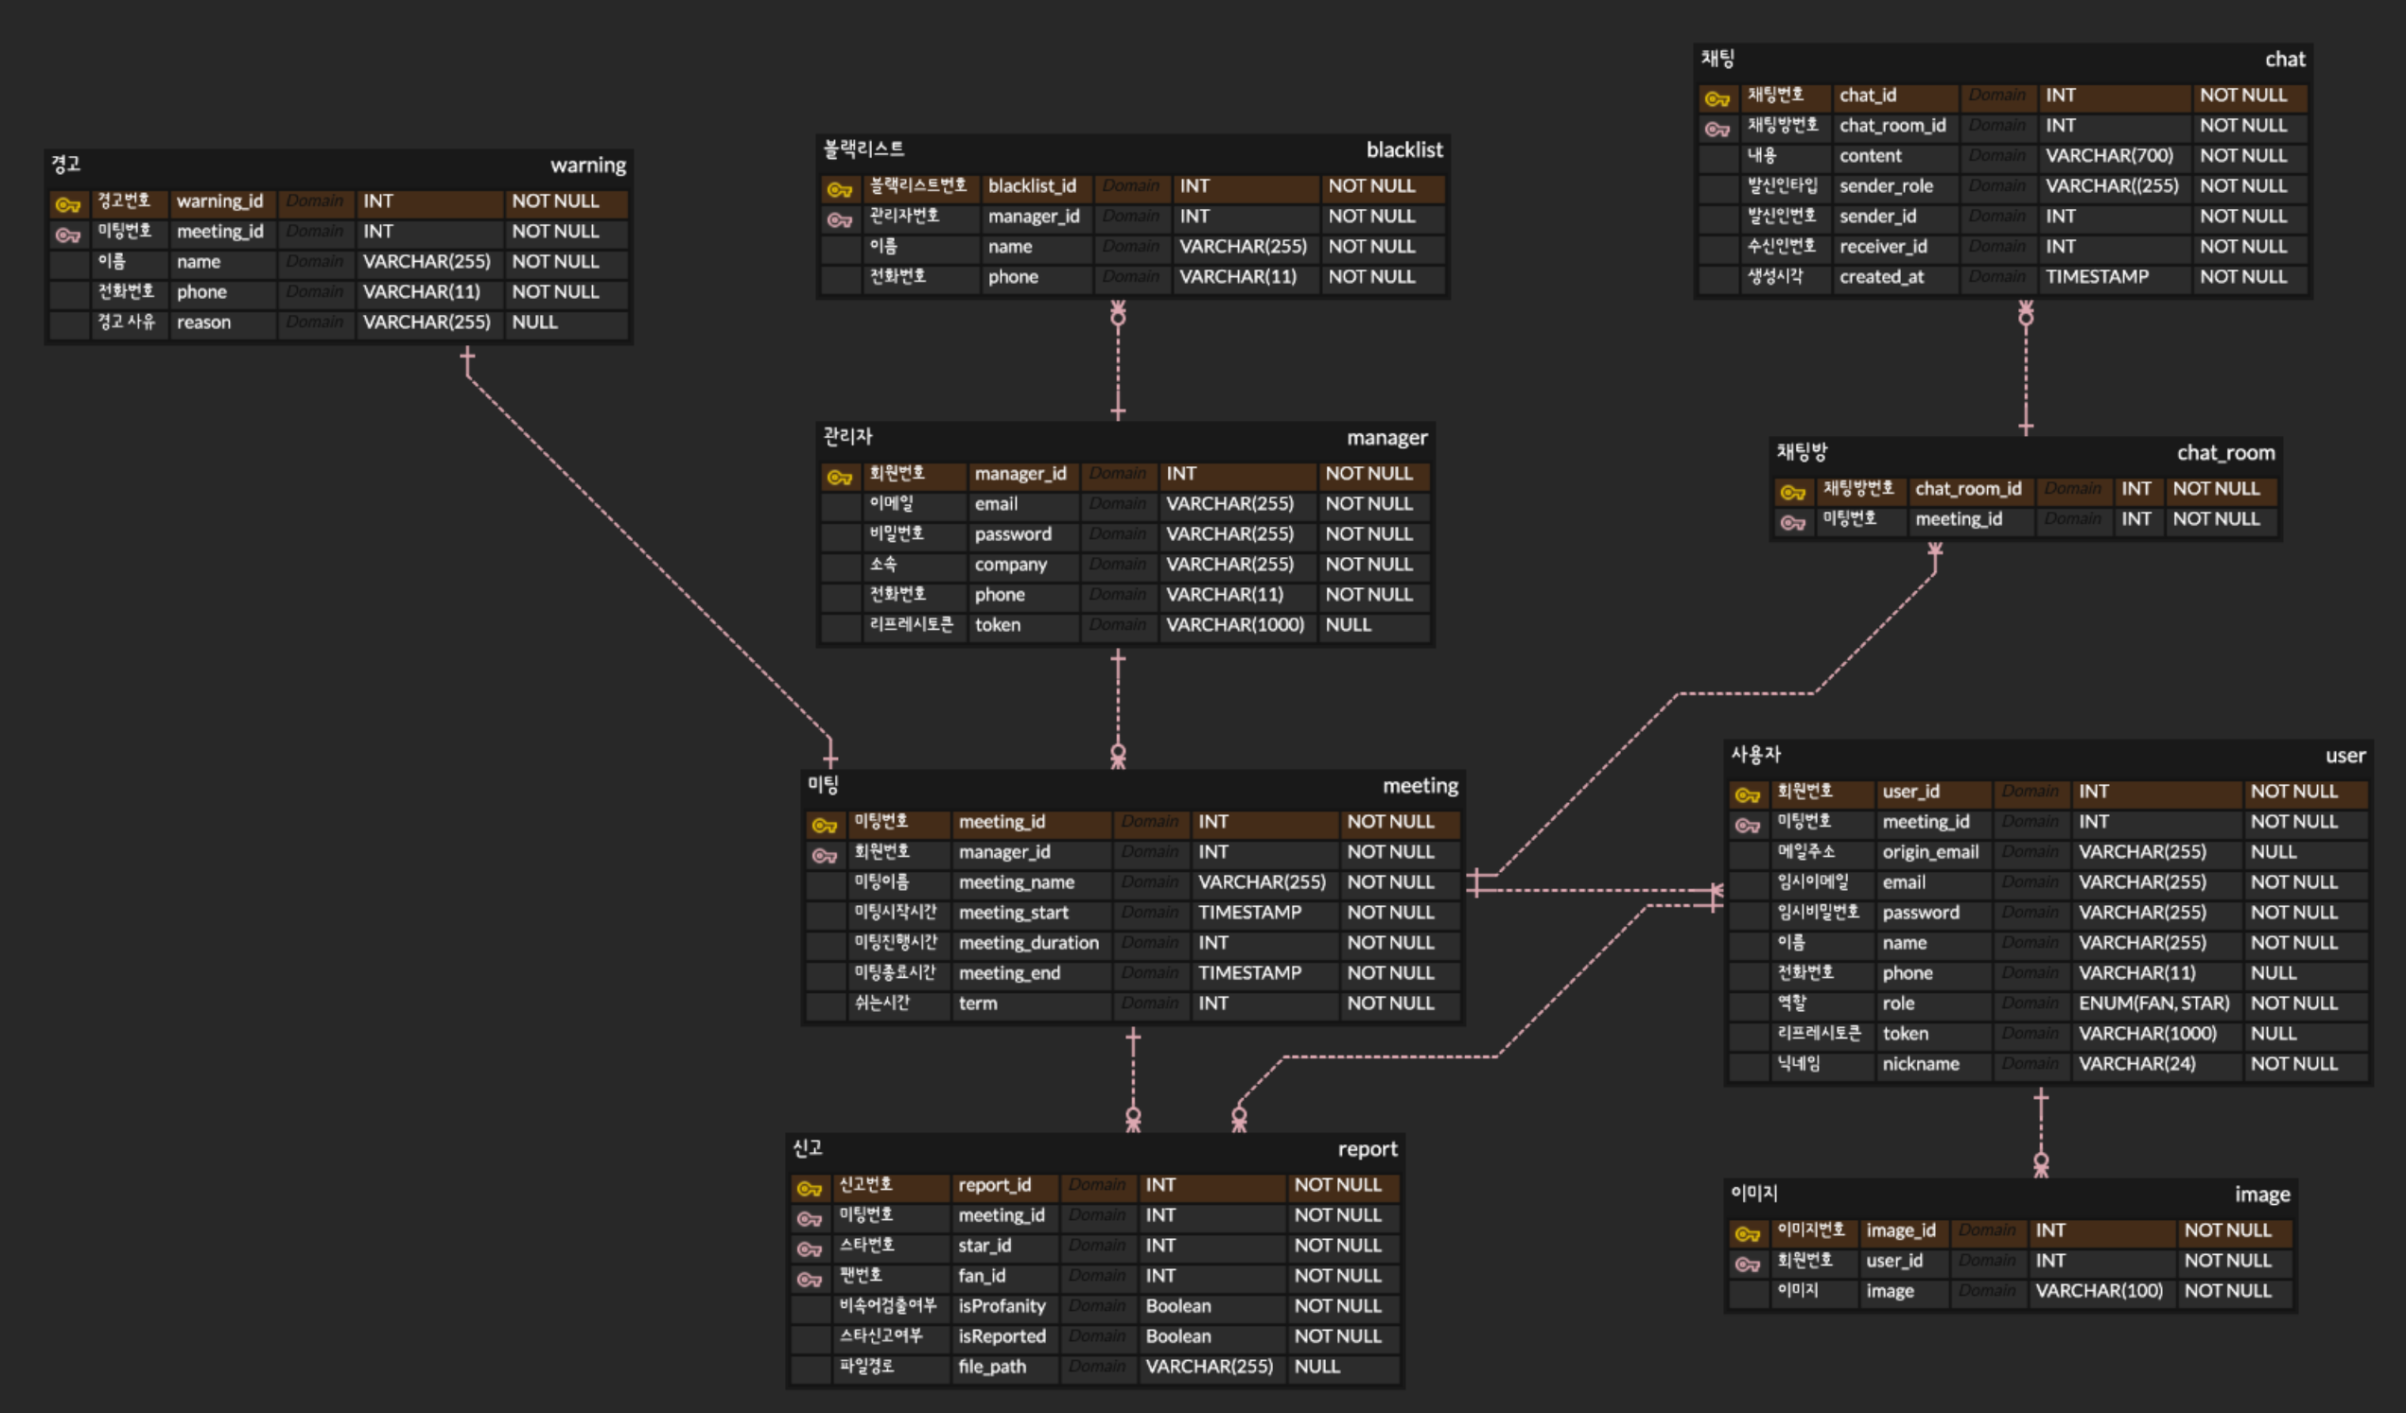This screenshot has width=2406, height=1413.
Task: Click the foreign key icon in chat's chat_room_id row
Action: click(x=1717, y=129)
